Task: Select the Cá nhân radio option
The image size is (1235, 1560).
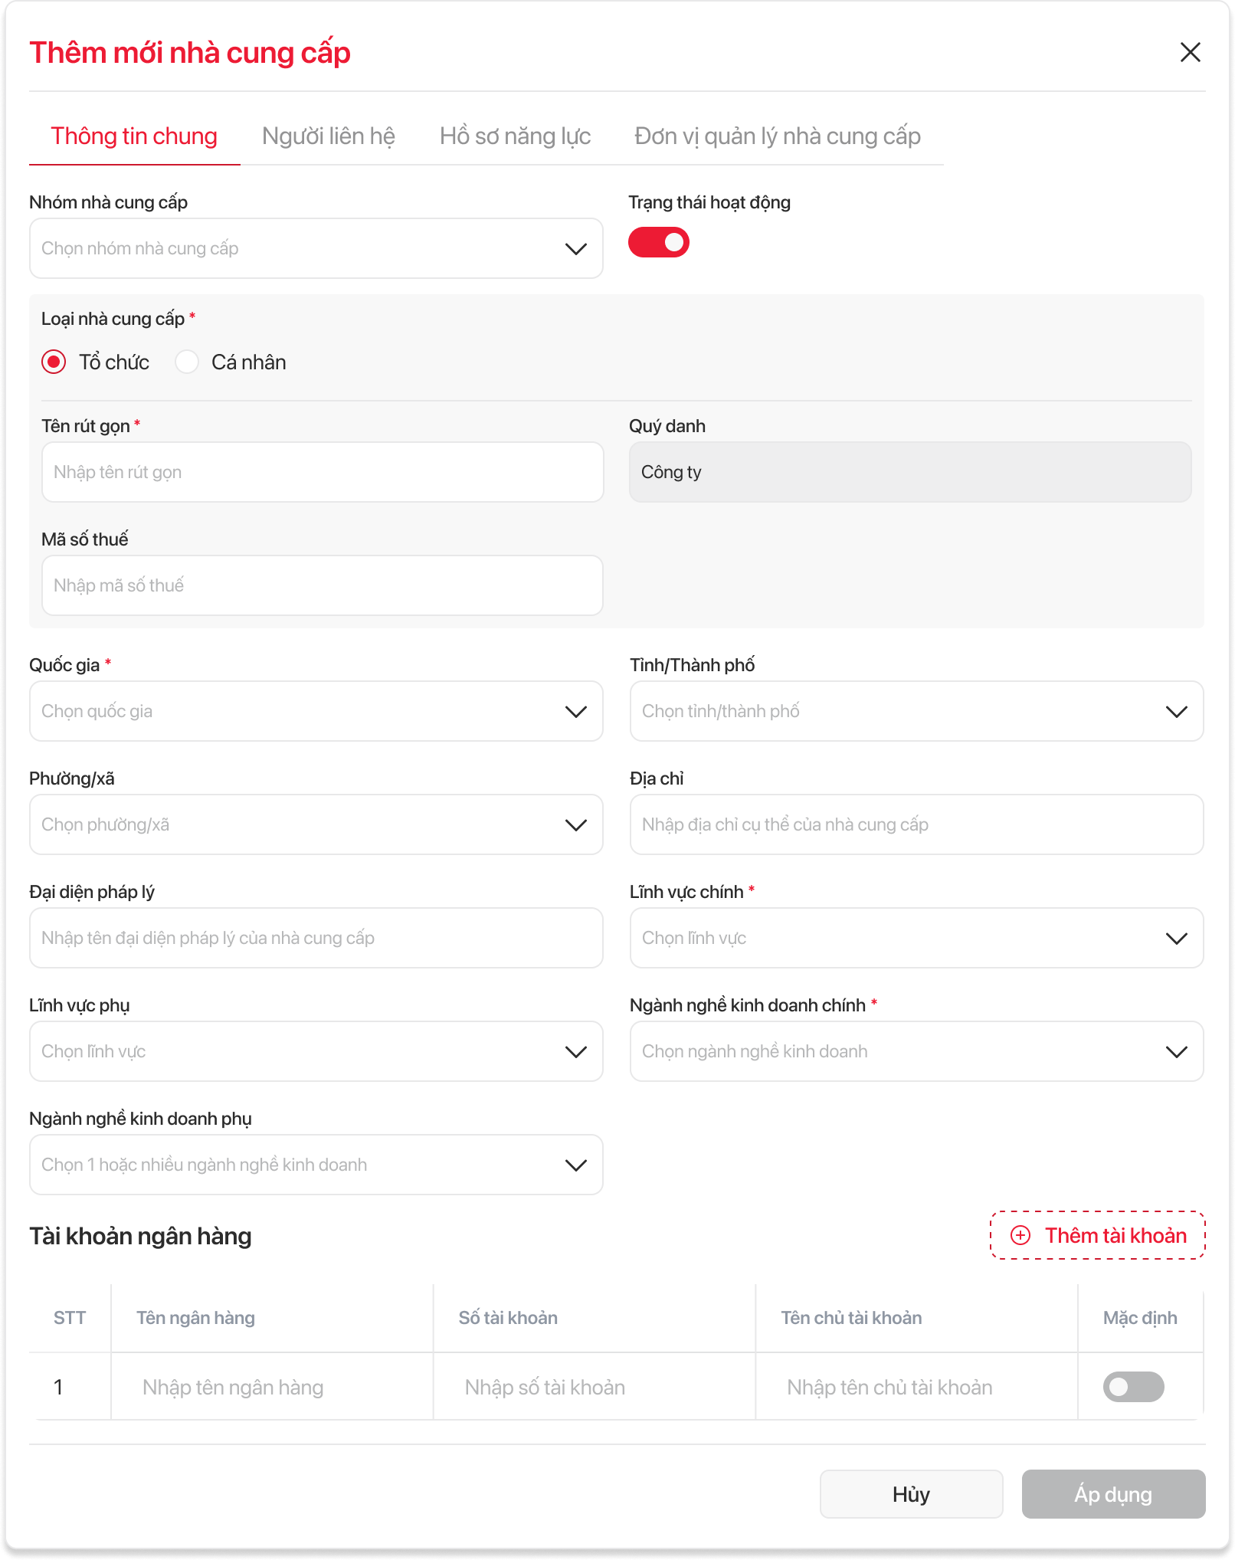Action: pyautogui.click(x=187, y=362)
